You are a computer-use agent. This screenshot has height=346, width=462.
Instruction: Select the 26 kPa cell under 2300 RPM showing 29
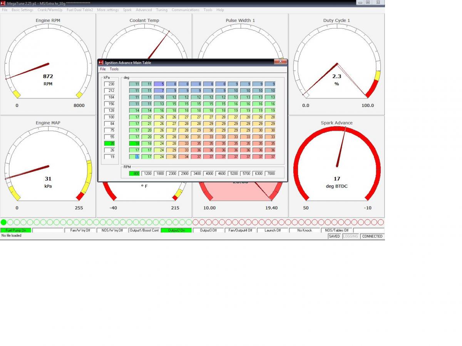pyautogui.click(x=171, y=150)
